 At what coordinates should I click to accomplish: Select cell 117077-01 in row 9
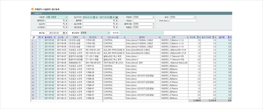tap(94, 66)
